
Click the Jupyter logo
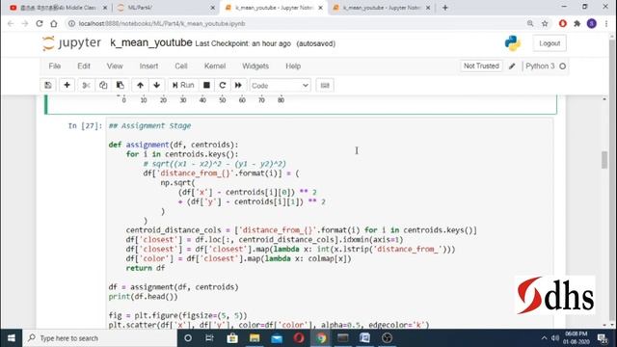(x=71, y=42)
